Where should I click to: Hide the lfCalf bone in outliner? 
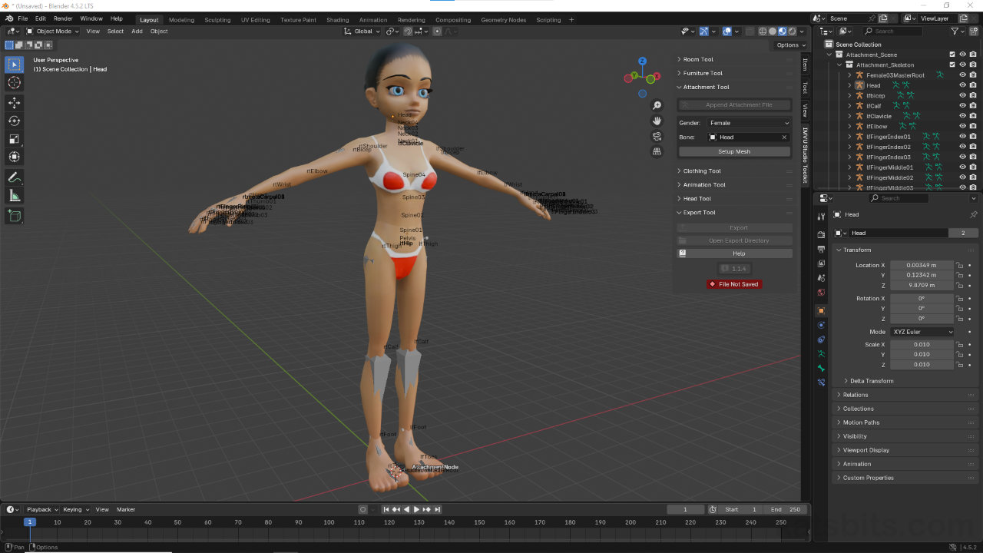tap(962, 106)
